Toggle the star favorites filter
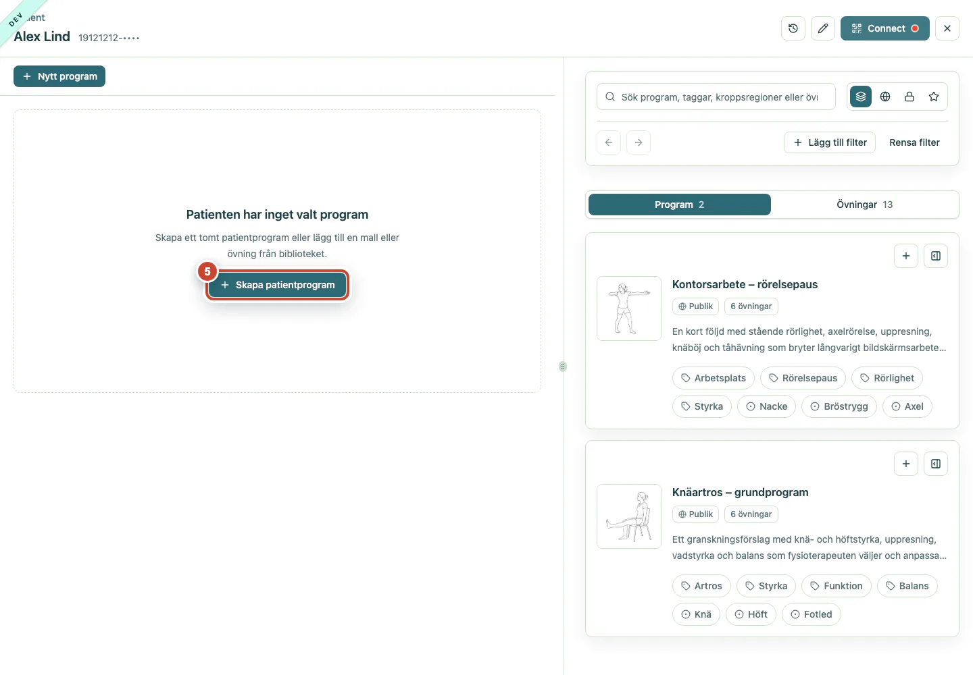 [x=934, y=97]
